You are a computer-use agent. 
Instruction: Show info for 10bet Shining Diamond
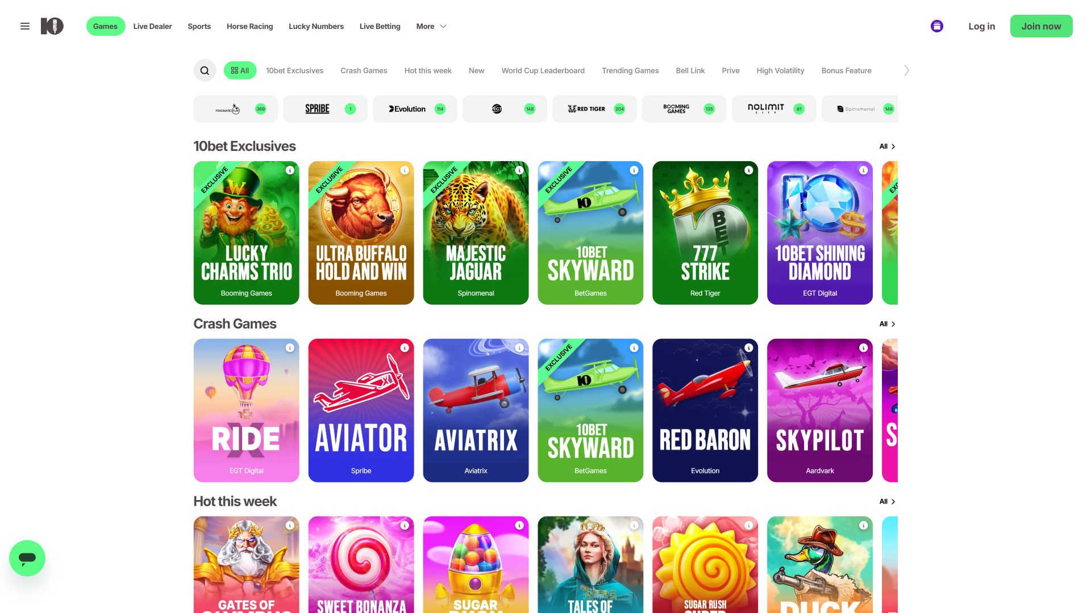coord(864,170)
